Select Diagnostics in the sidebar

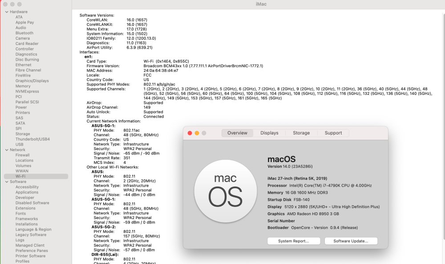26,54
